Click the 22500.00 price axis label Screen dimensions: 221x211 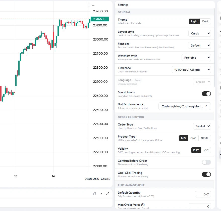click(100, 110)
